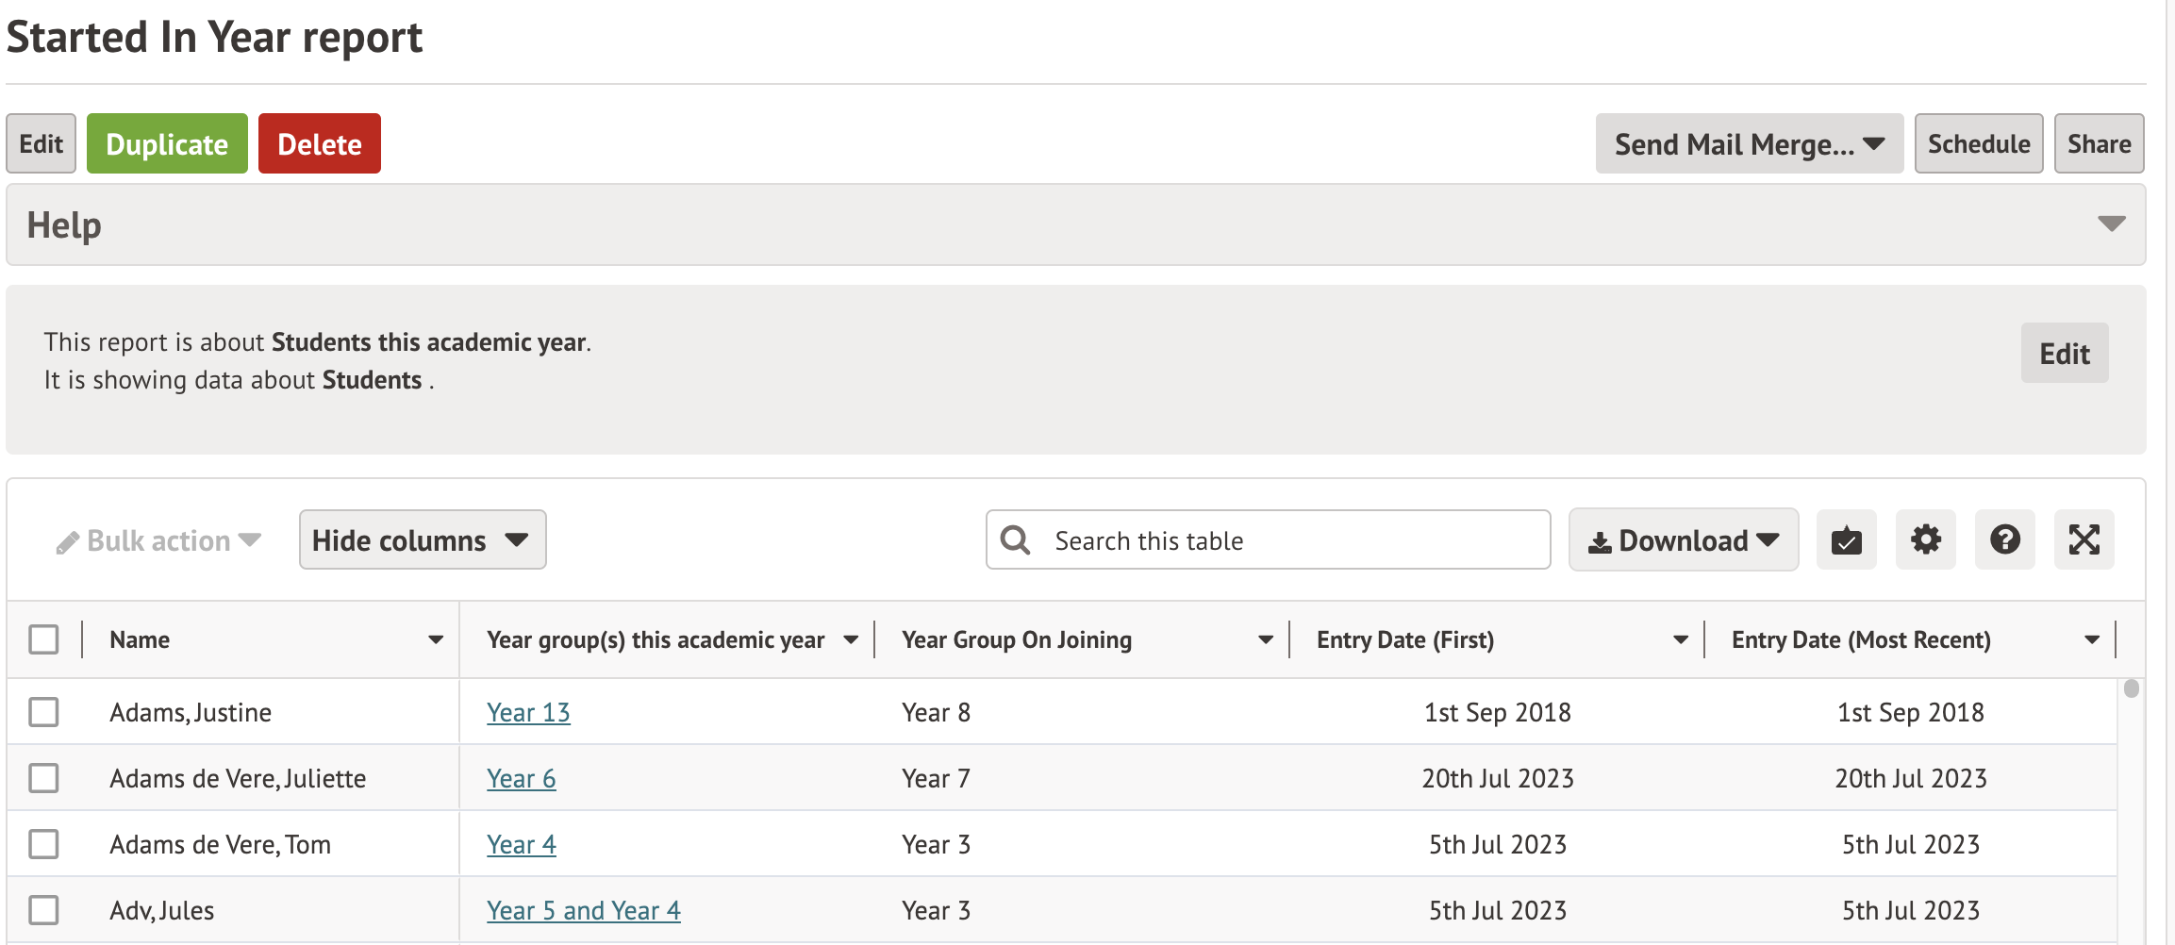Check the Adams de Vere, Tom row
The height and width of the screenshot is (945, 2175).
pos(43,844)
